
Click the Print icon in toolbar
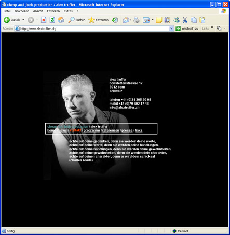click(x=137, y=20)
